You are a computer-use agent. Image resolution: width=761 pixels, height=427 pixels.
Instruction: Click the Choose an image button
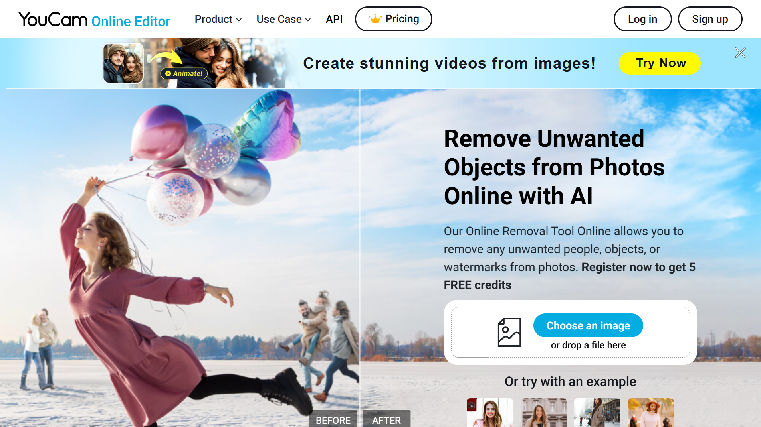pyautogui.click(x=588, y=325)
